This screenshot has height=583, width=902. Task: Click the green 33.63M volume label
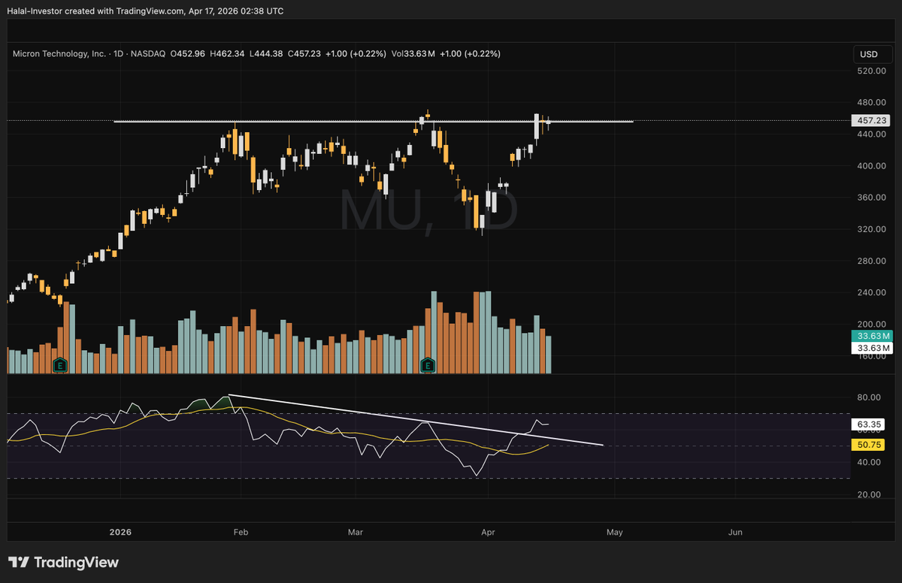pos(871,336)
